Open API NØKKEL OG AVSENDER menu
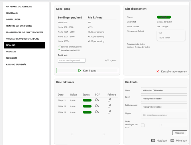The height and width of the screenshot is (145, 191). [x=19, y=7]
